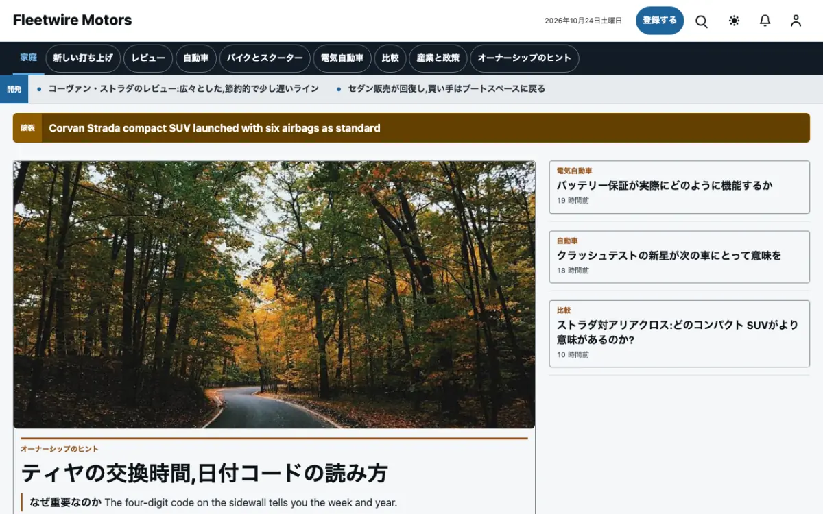Screen dimensions: 823x514
Task: Open the バッテリー保証が実際に article card
Action: [680, 187]
